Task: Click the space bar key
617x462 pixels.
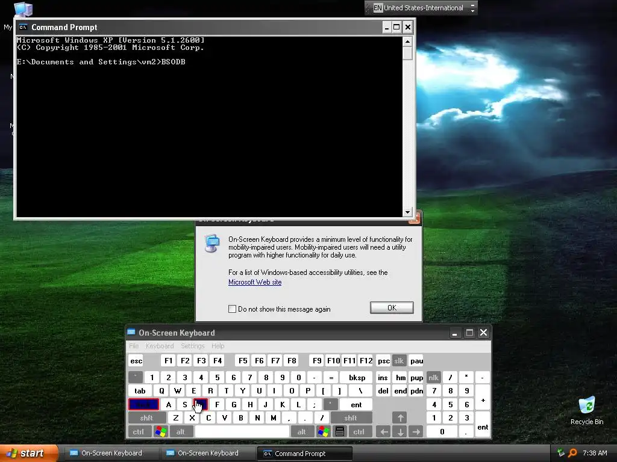Action: 242,432
